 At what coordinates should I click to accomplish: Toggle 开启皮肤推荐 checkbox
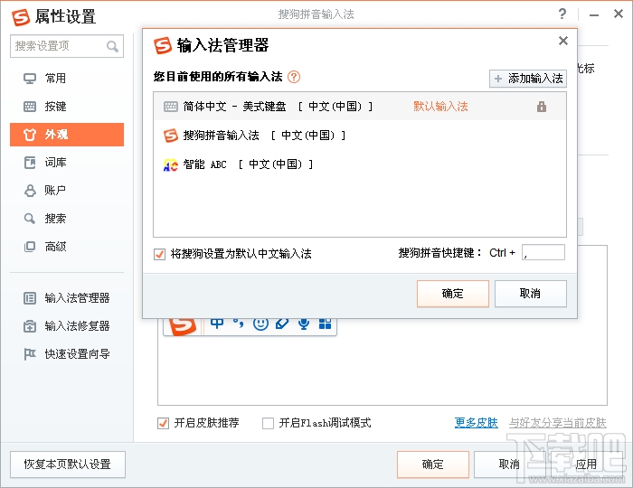click(163, 423)
